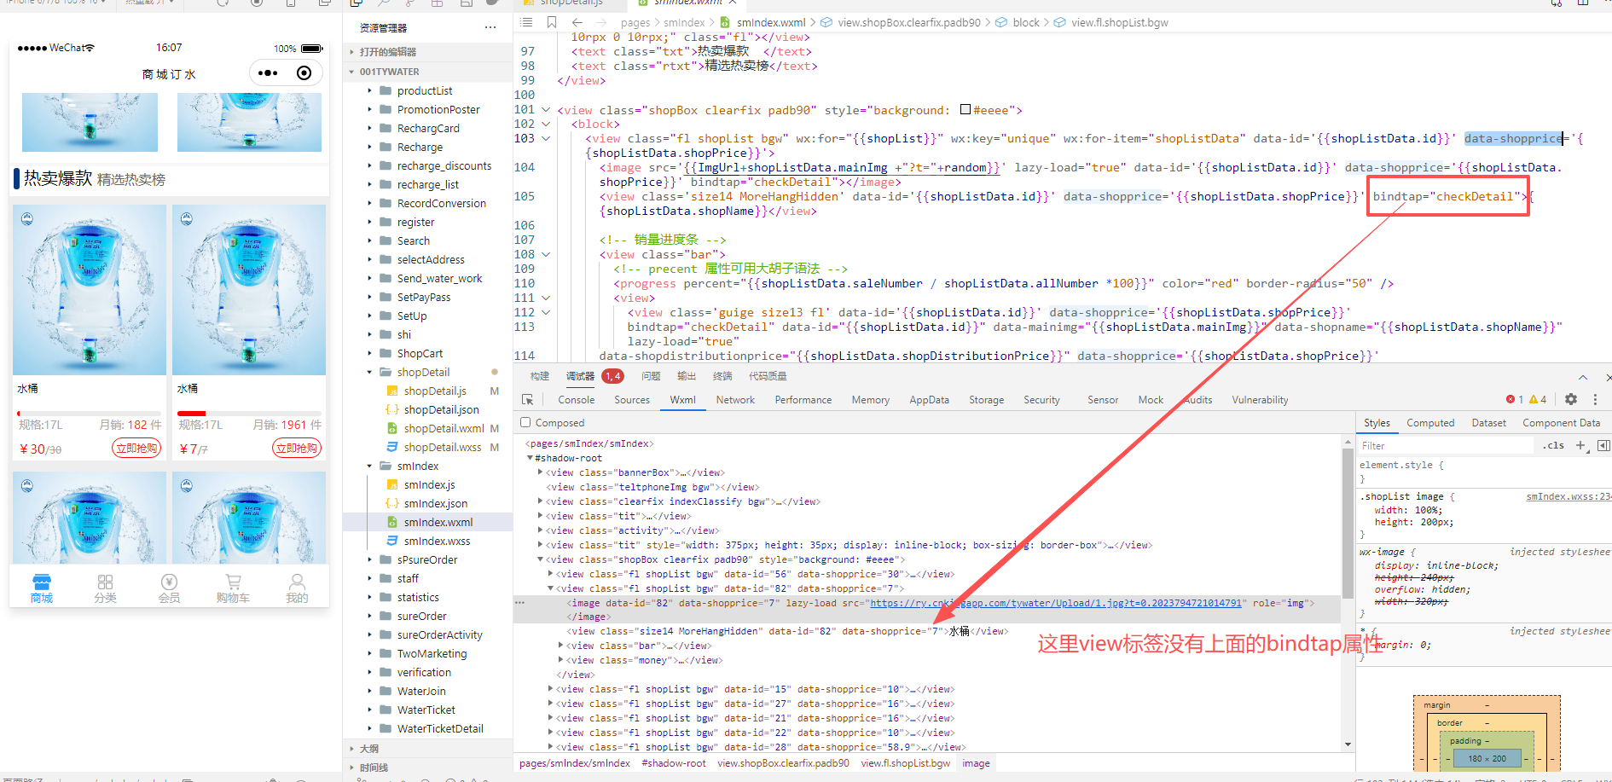Click the block breadcrumb in editor path
The width and height of the screenshot is (1612, 782).
pos(1026,22)
